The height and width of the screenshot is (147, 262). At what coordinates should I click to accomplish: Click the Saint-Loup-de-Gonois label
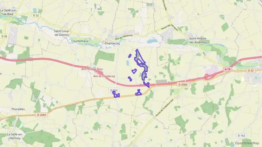pos(62,33)
